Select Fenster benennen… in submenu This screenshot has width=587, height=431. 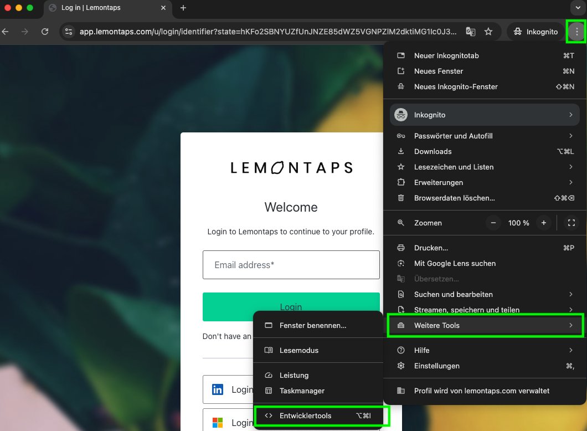pos(318,325)
